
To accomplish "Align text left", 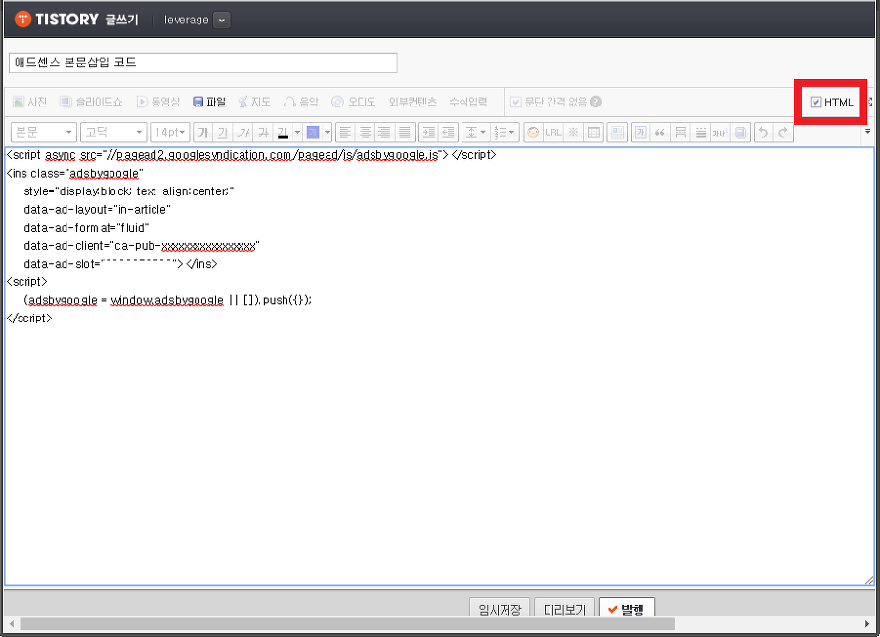I will click(345, 132).
